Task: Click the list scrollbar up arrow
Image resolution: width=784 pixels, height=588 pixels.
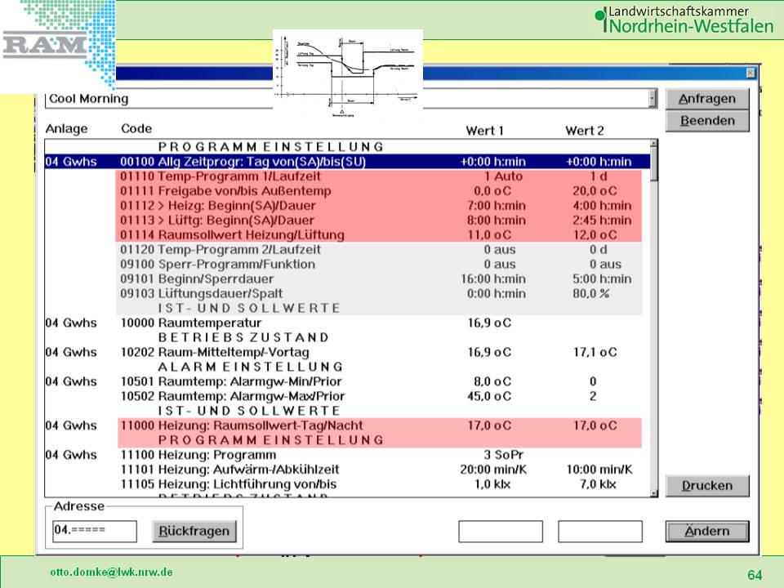Action: tap(653, 145)
